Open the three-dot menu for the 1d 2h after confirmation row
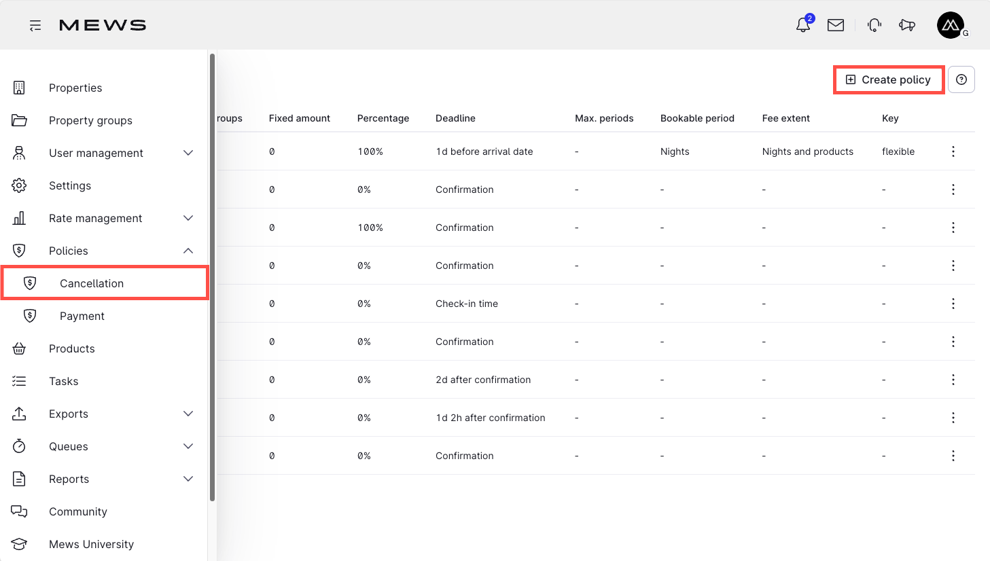Screen dimensions: 990x561 point(953,418)
